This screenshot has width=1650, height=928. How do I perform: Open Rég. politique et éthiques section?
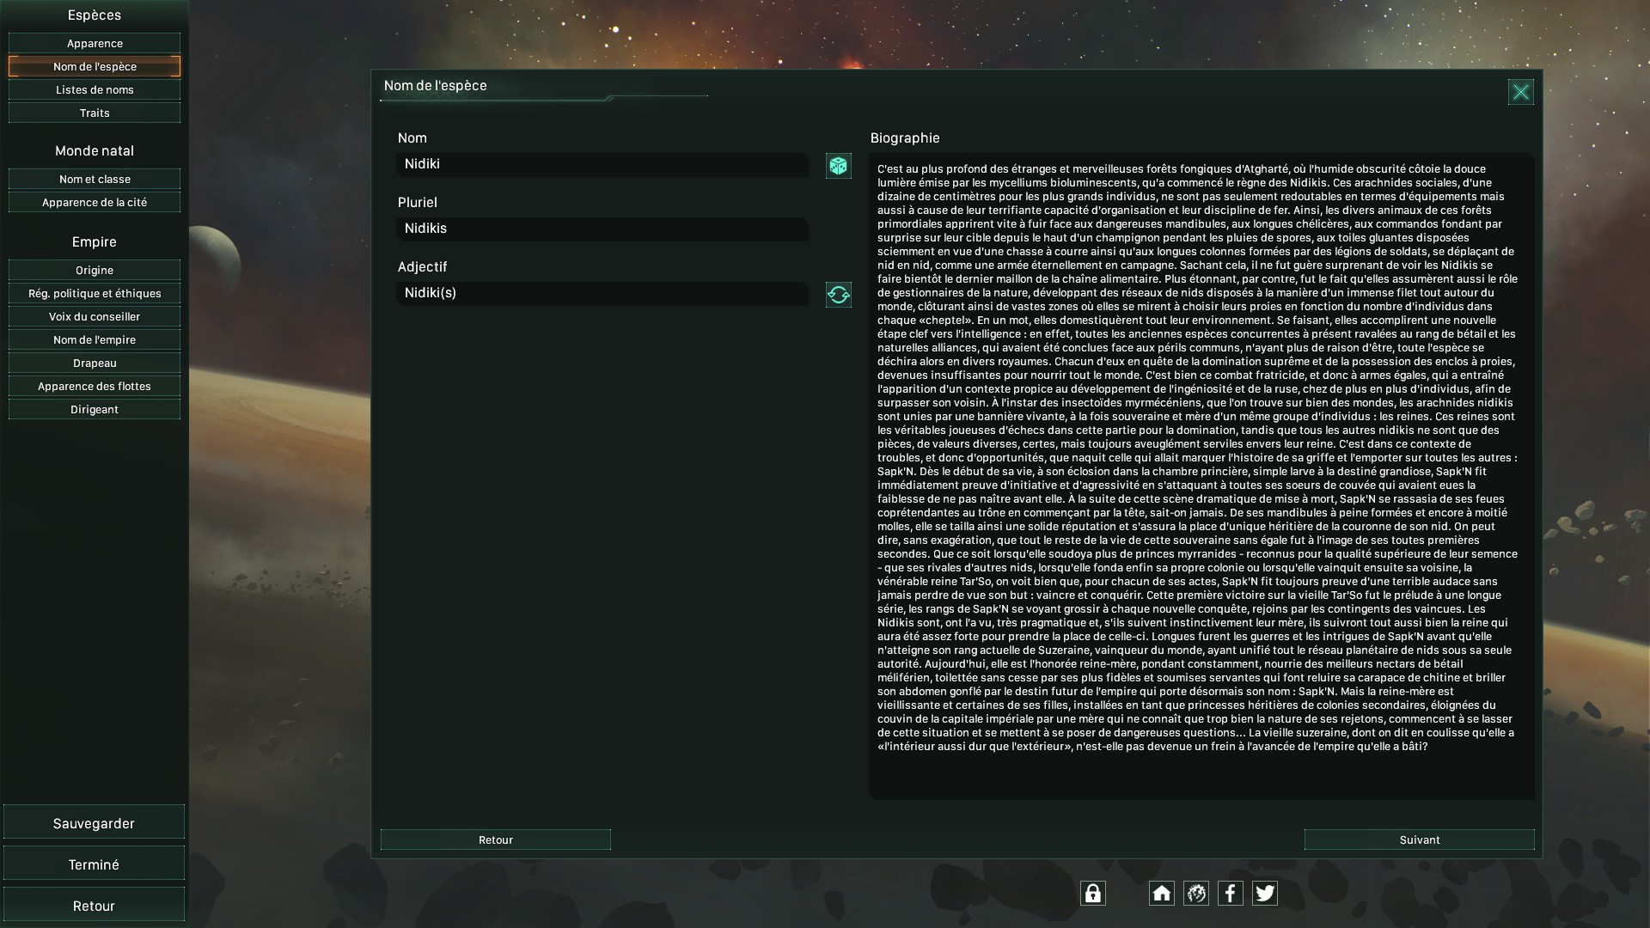[95, 293]
